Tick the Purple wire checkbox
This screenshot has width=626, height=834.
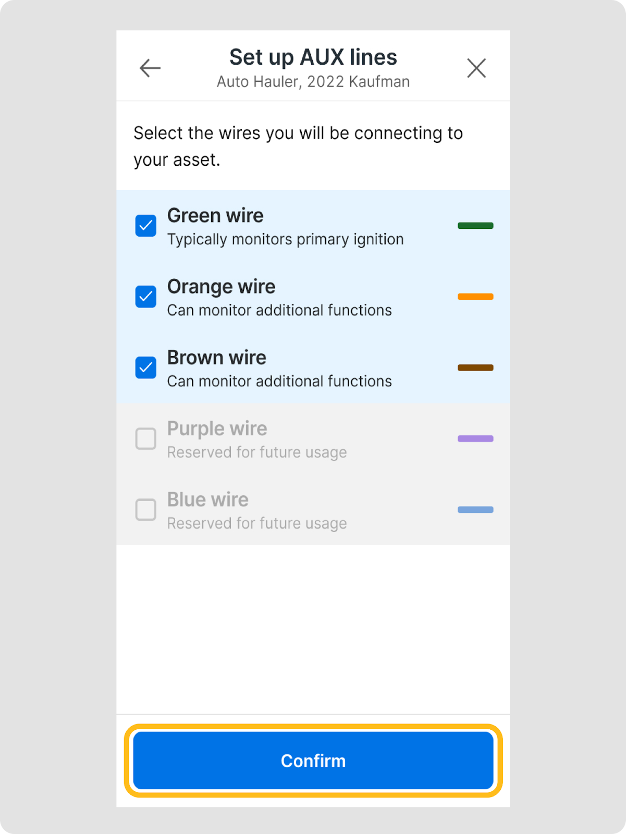click(x=146, y=439)
